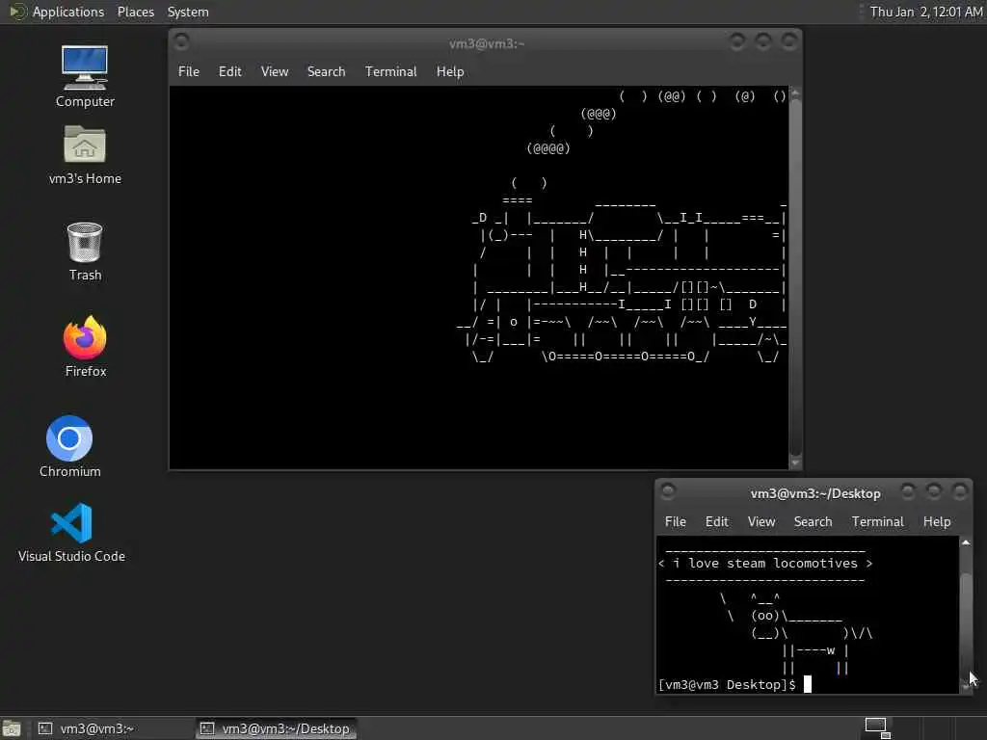Screen dimensions: 987x740
Task: Open the Applications menu
Action: pyautogui.click(x=68, y=12)
